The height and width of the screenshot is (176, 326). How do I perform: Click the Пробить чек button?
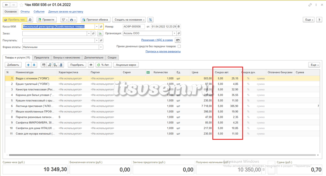[15, 20]
